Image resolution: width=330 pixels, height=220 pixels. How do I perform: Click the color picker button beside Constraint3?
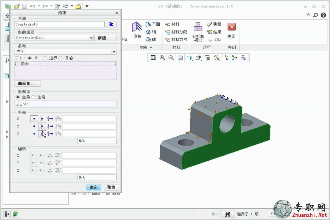click(x=111, y=24)
